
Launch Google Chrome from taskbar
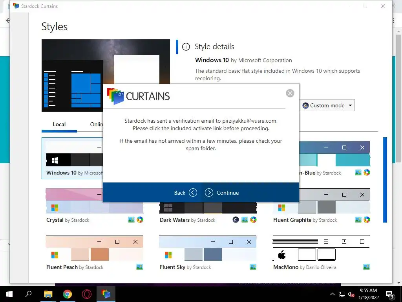click(68, 294)
